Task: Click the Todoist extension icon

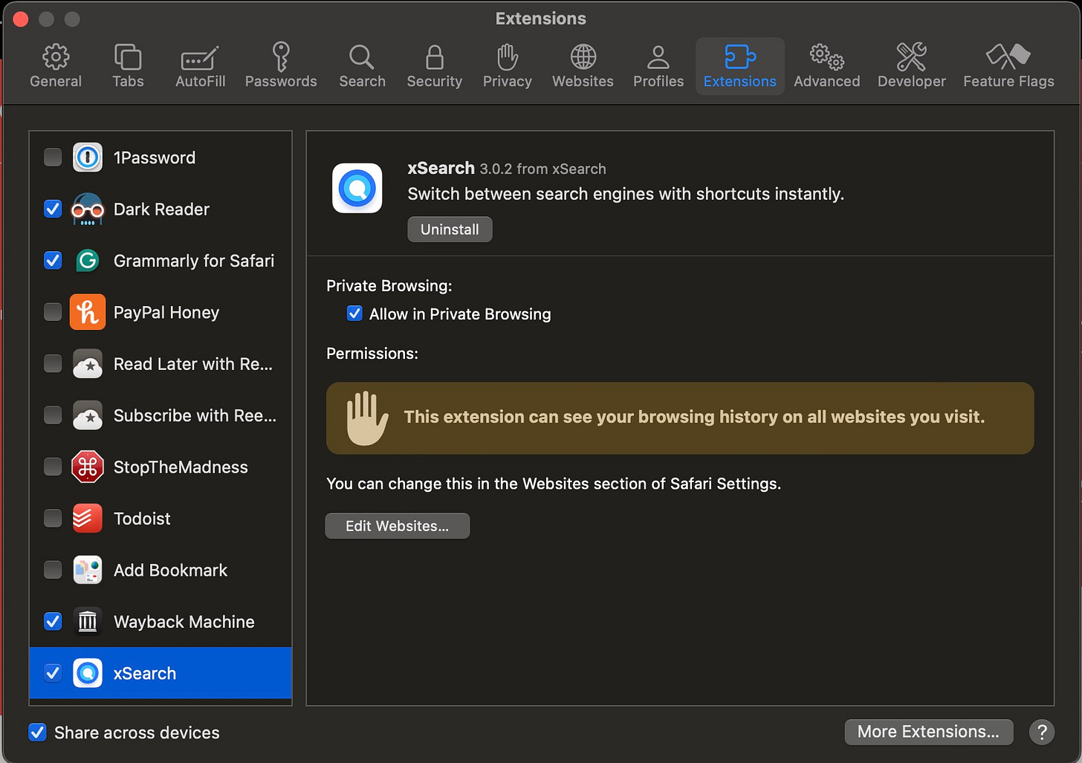Action: click(x=88, y=519)
